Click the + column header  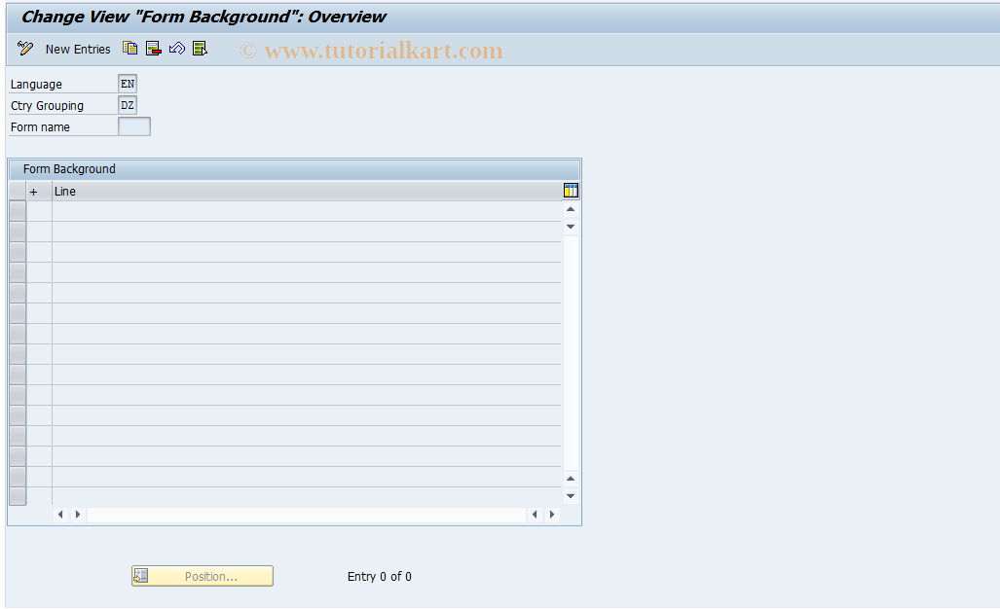(x=39, y=191)
